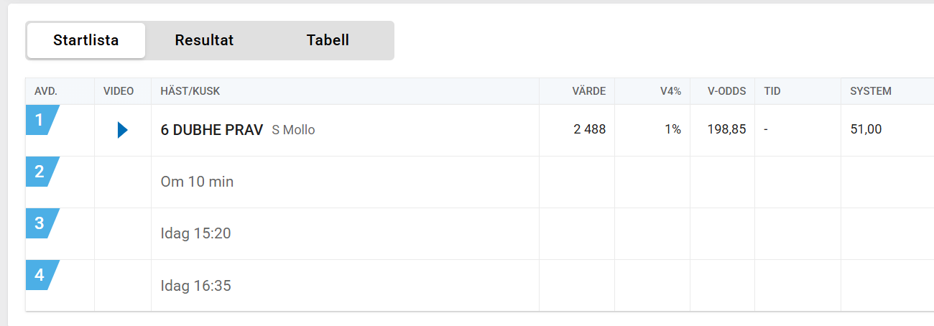Image resolution: width=934 pixels, height=326 pixels.
Task: Play the video for race 1
Action: pos(123,130)
